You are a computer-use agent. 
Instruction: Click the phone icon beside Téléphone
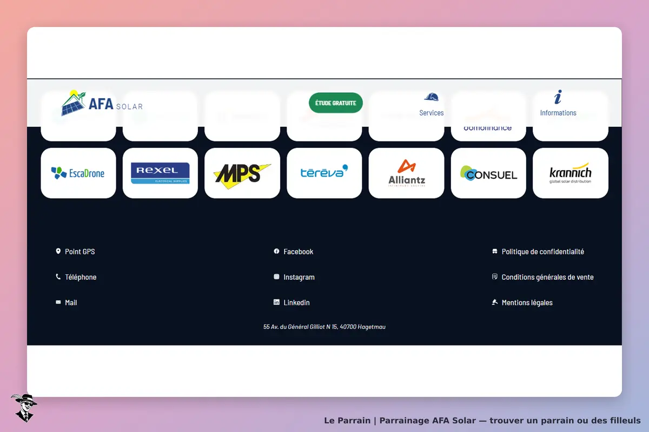coord(58,277)
